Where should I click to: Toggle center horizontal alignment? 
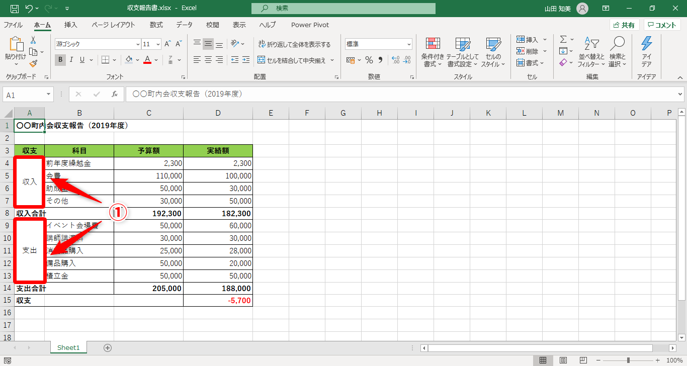point(208,60)
